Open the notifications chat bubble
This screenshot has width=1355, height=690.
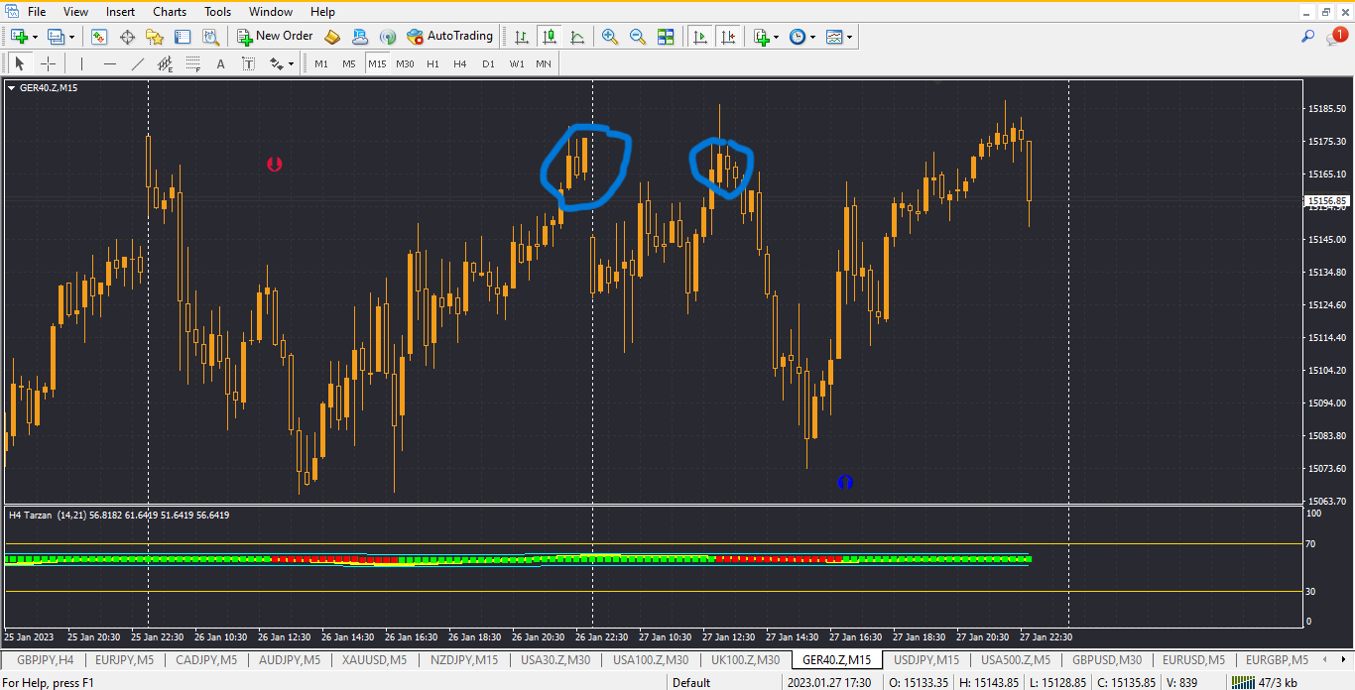point(1335,37)
